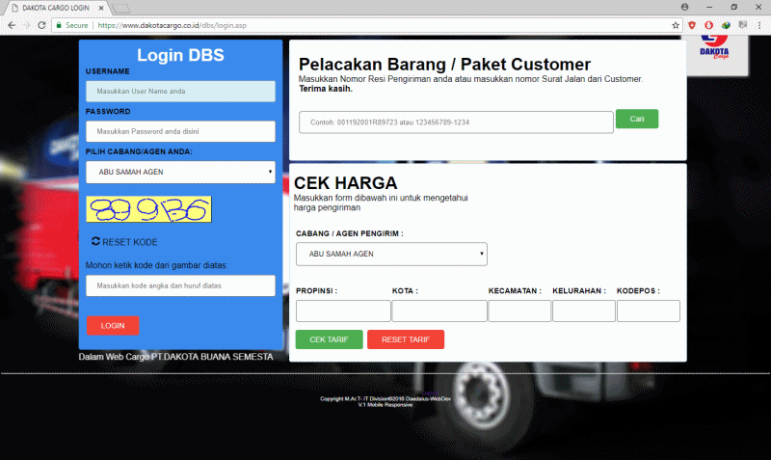
Task: Click the captcha code image
Action: pos(148,209)
